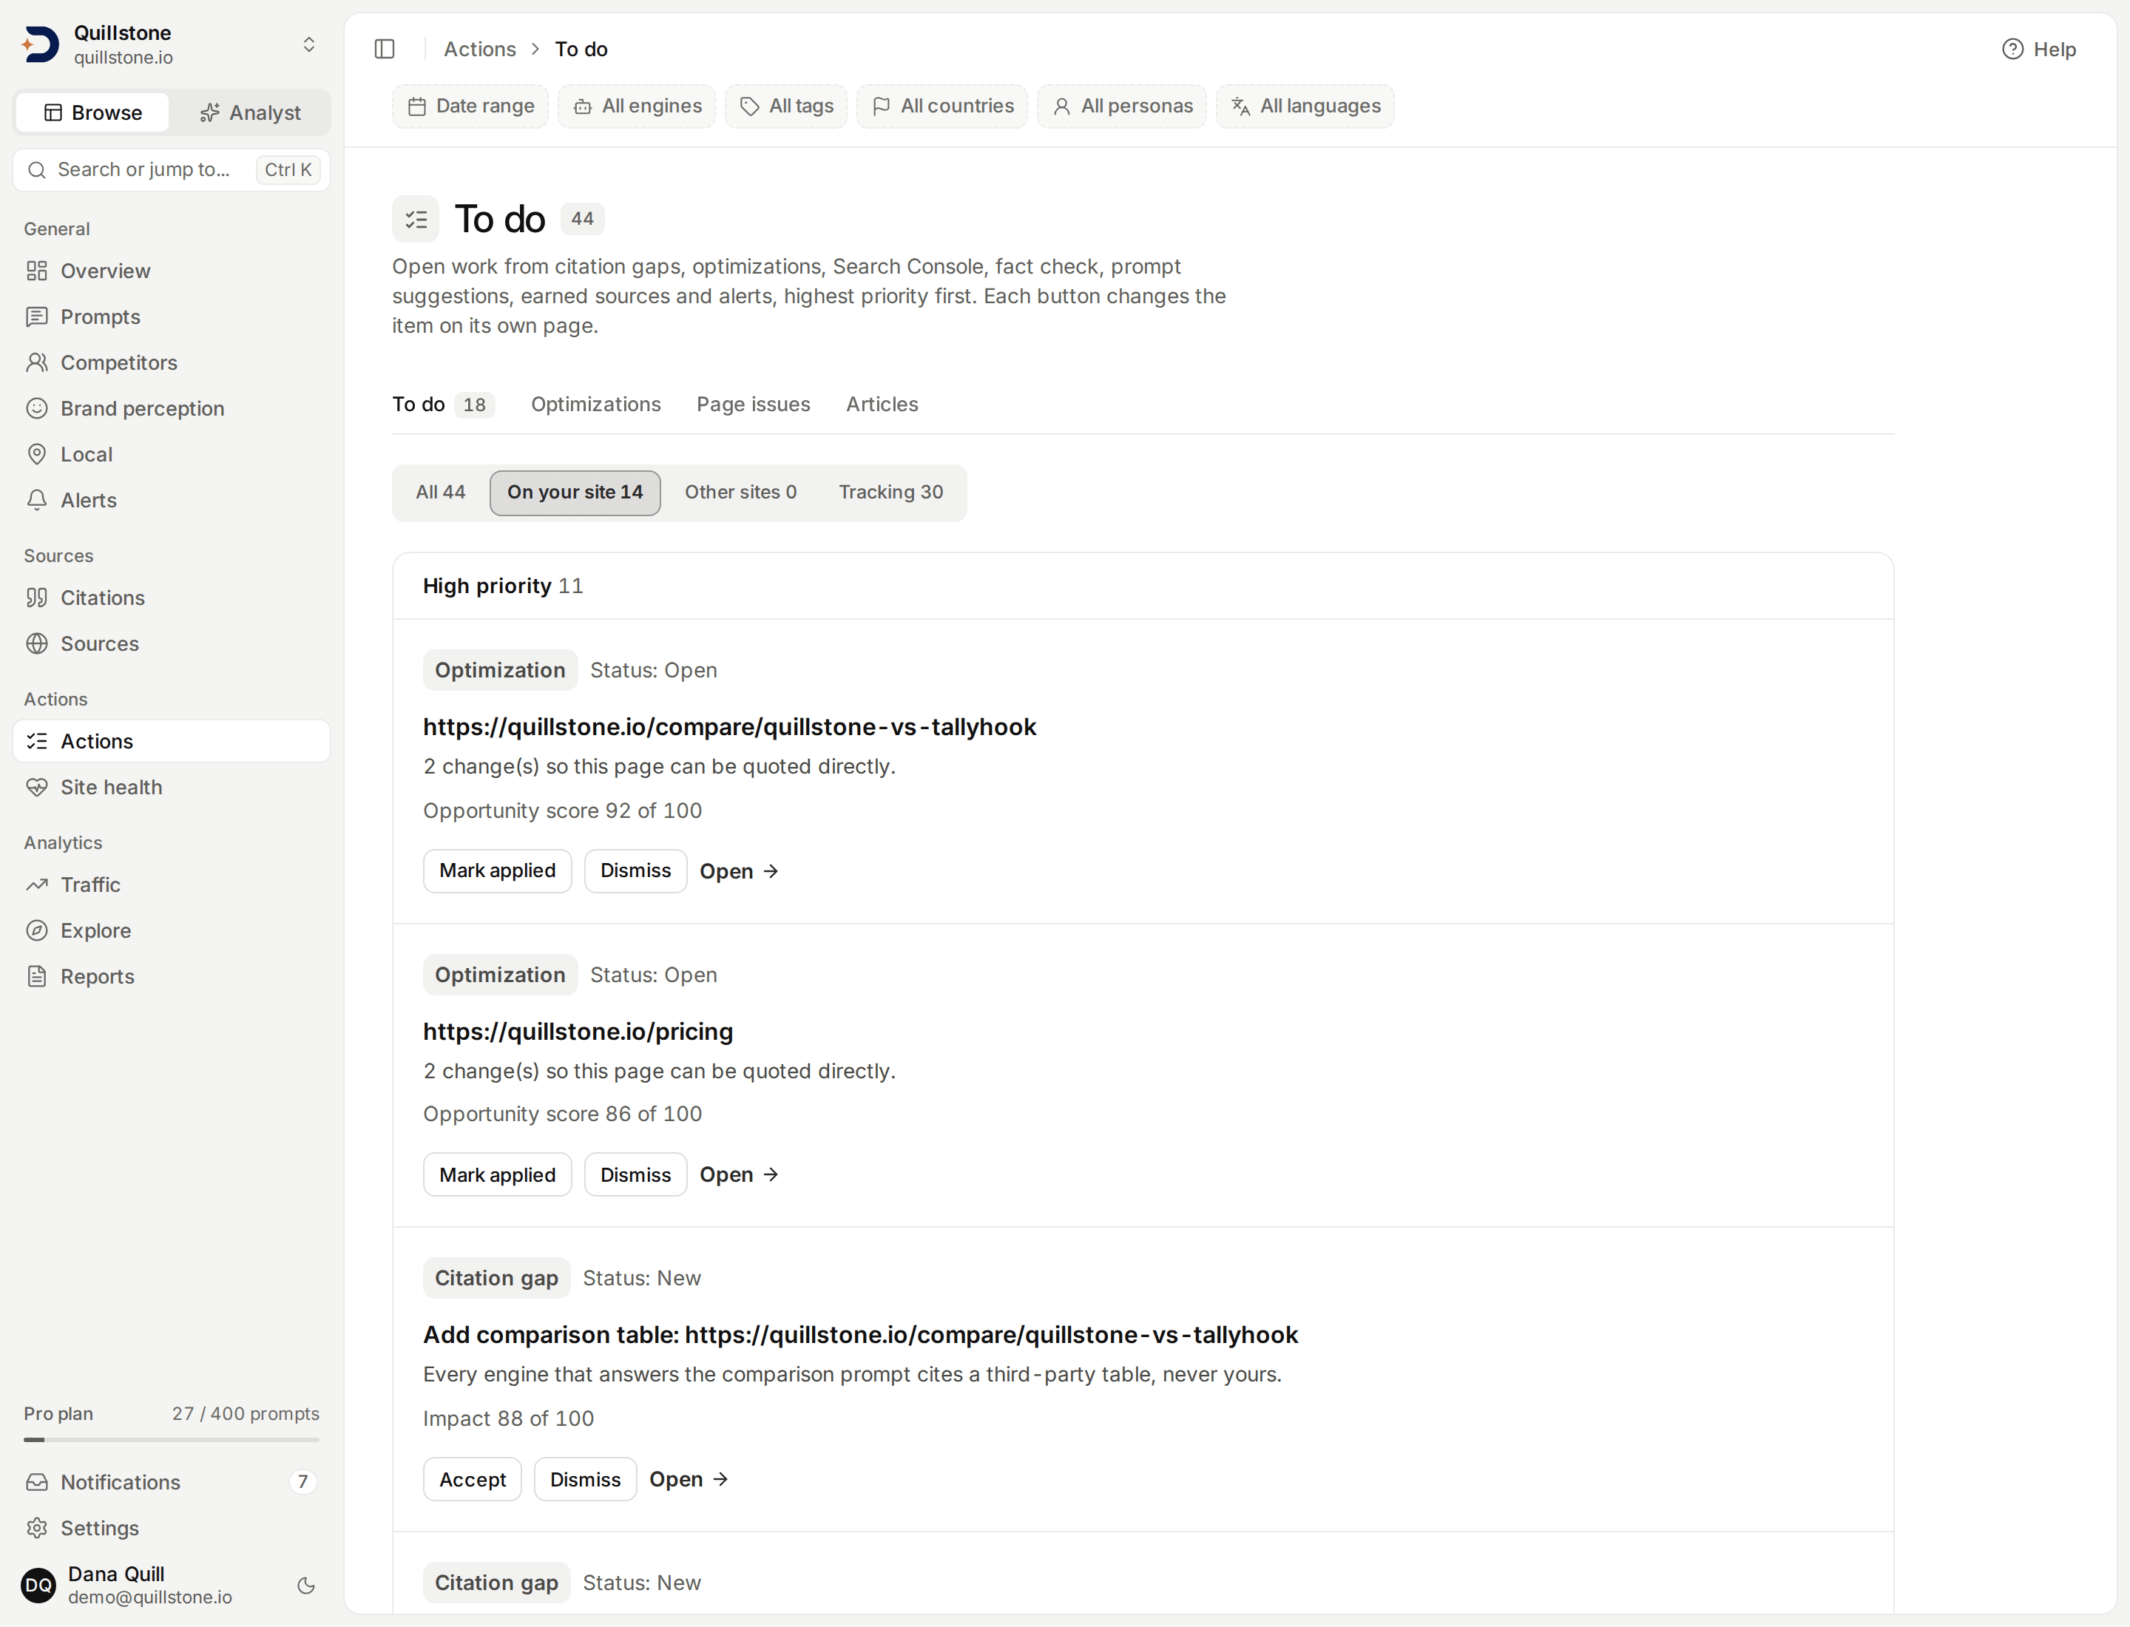Click Search or jump to field

[x=172, y=169]
